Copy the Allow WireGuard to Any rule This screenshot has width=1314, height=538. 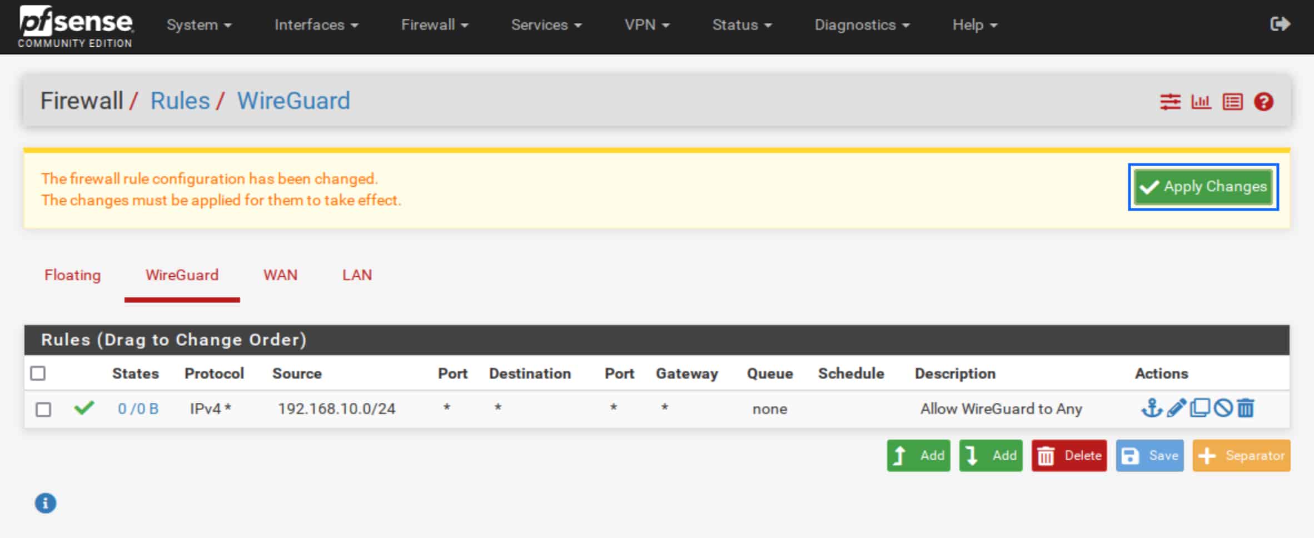tap(1199, 409)
